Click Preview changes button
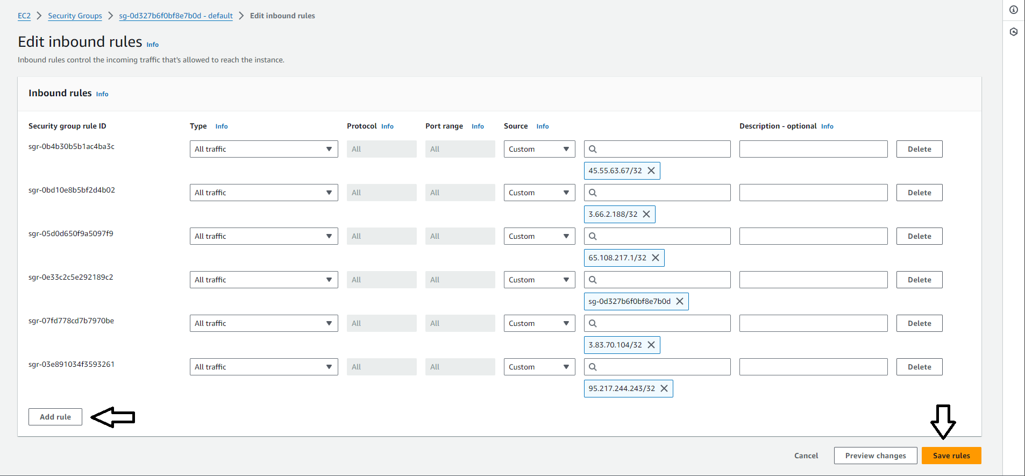Image resolution: width=1025 pixels, height=476 pixels. pos(875,456)
